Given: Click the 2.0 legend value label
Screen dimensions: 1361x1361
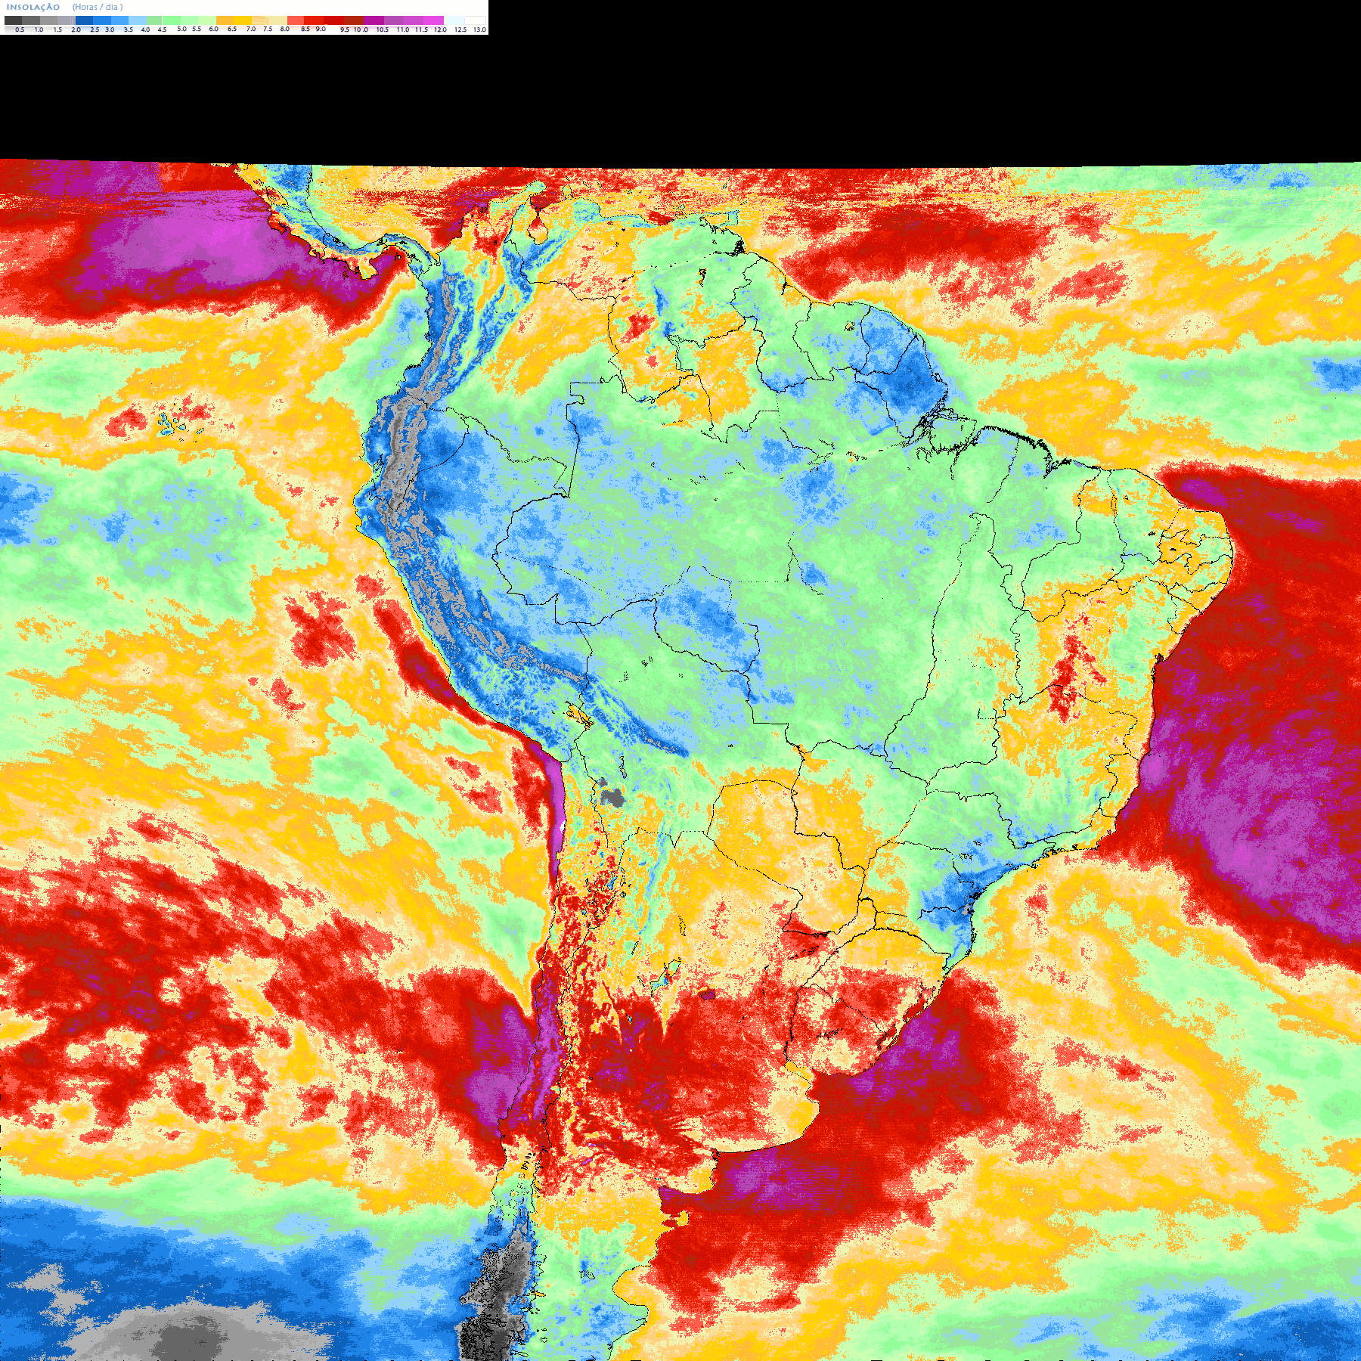Looking at the screenshot, I should 76,29.
